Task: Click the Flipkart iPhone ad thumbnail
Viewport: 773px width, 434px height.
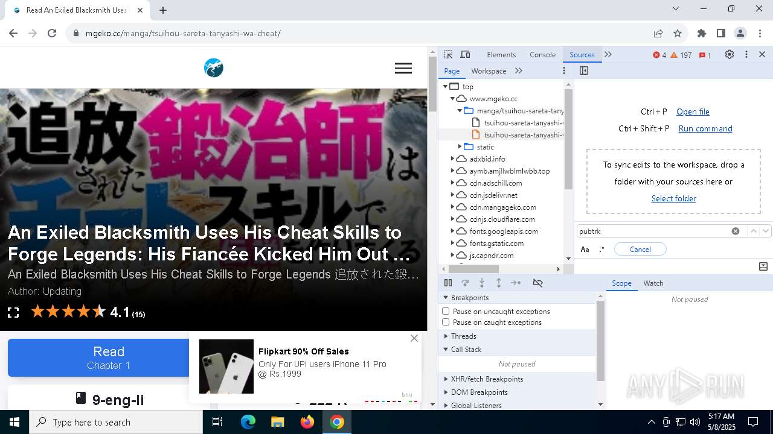Action: [x=226, y=366]
